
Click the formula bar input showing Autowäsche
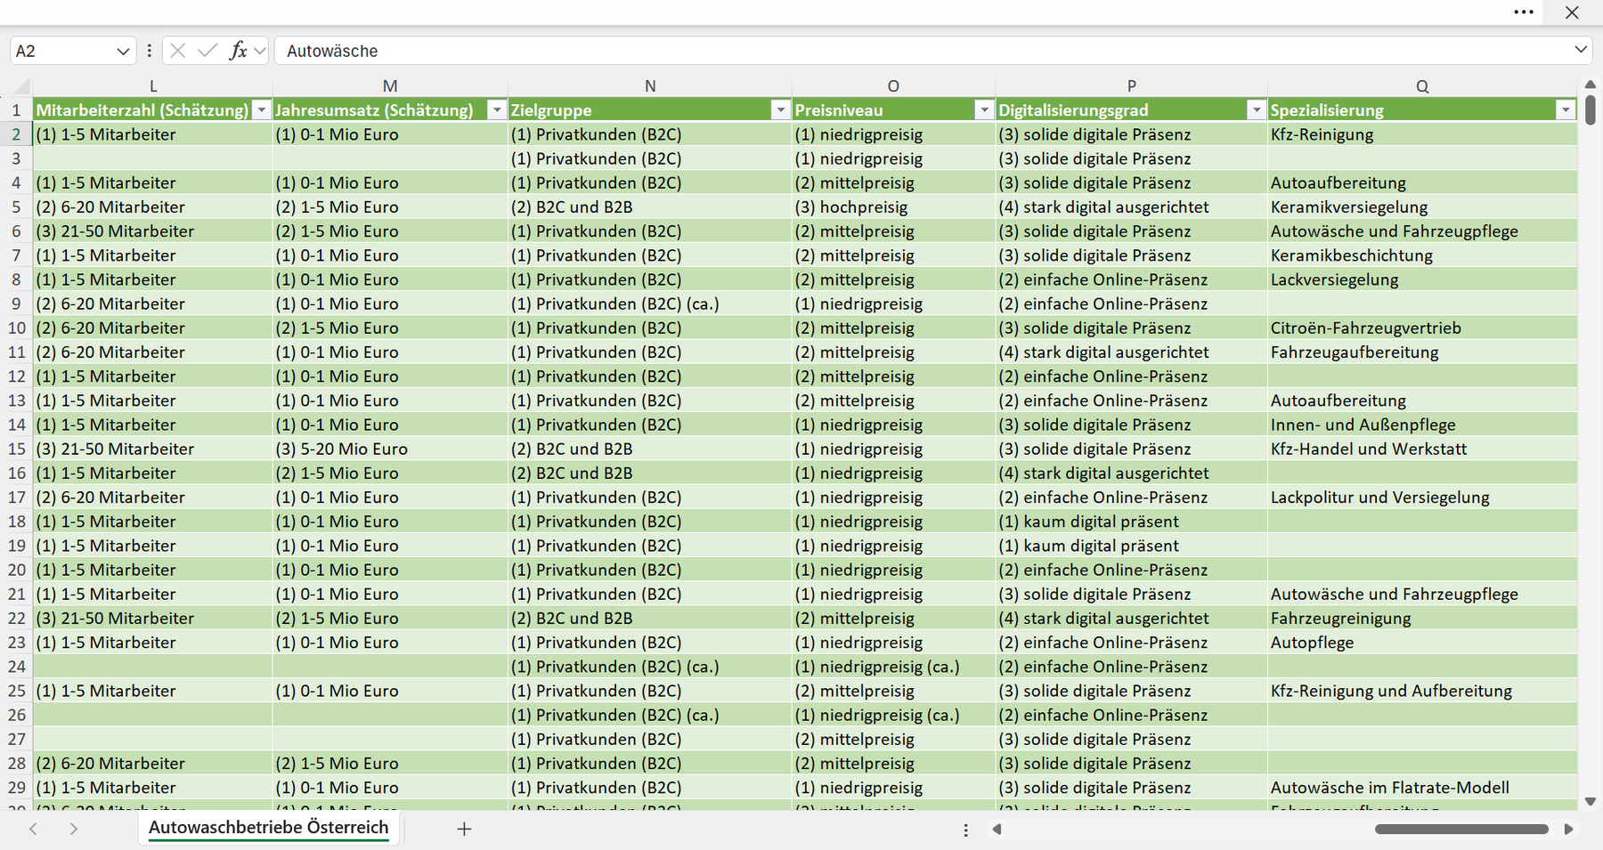(x=923, y=51)
